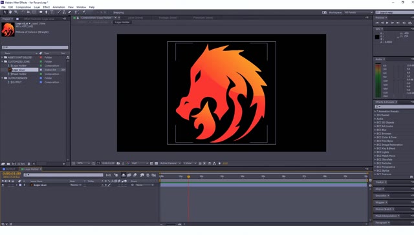414x235 pixels.
Task: Click the Region of Interest icon
Action: pyautogui.click(x=151, y=163)
